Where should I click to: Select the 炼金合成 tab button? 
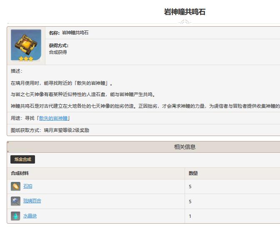coord(22,159)
